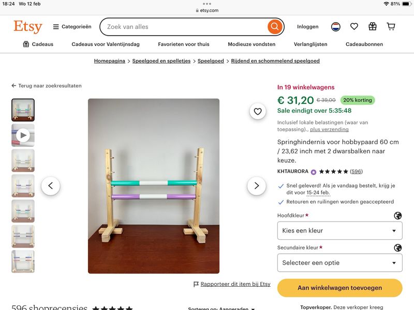Click globe icon beside Hoofdkleur

(x=397, y=215)
